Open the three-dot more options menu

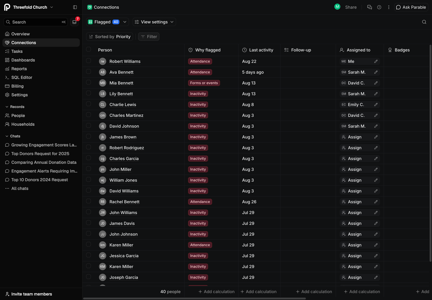point(389,7)
